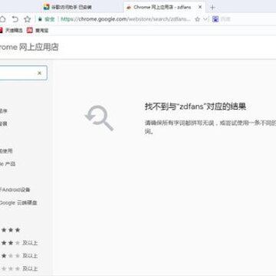Image resolution: width=276 pixels, height=276 pixels.
Task: Close the Chrome 网上应用店 tab
Action: click(200, 7)
